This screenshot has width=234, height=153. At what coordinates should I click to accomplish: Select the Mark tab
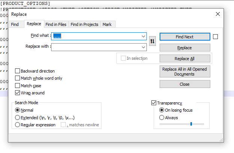pyautogui.click(x=107, y=24)
